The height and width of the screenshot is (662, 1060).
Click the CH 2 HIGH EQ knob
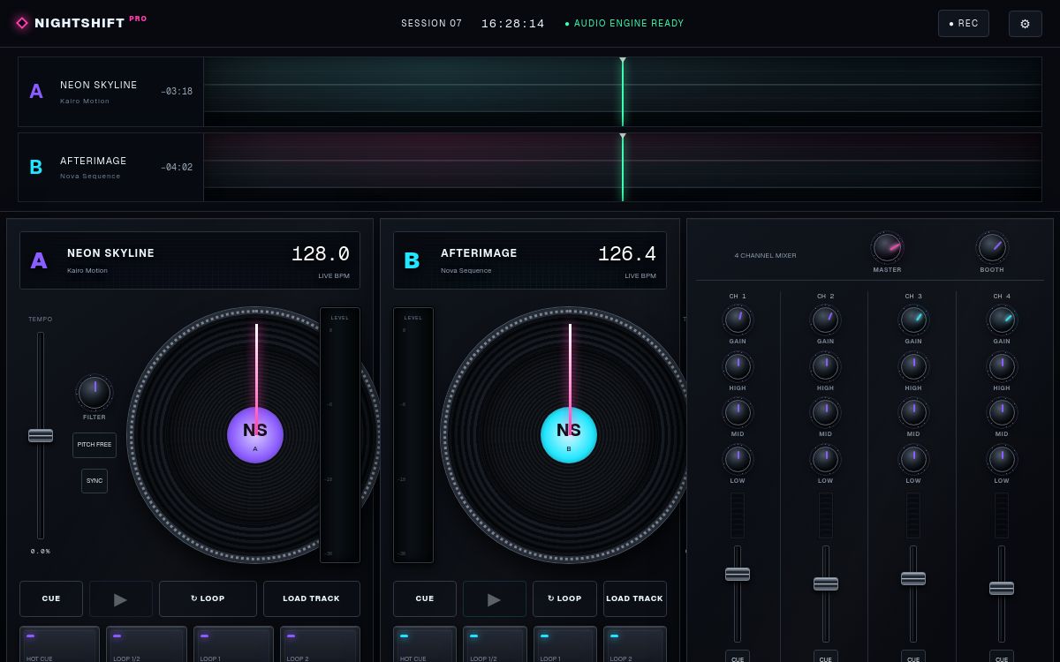click(x=825, y=366)
